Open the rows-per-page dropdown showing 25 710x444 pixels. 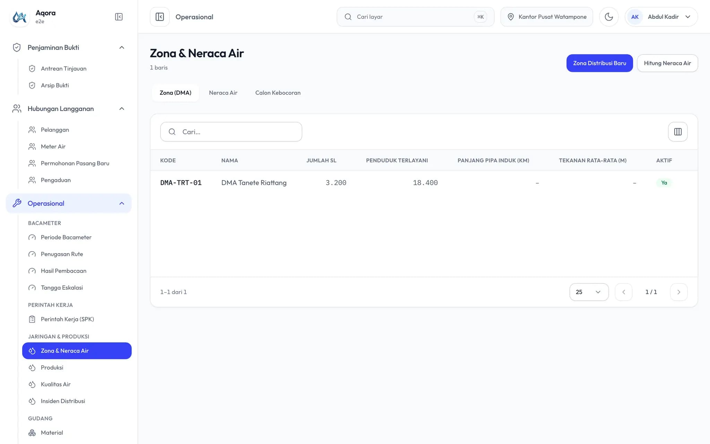tap(589, 292)
